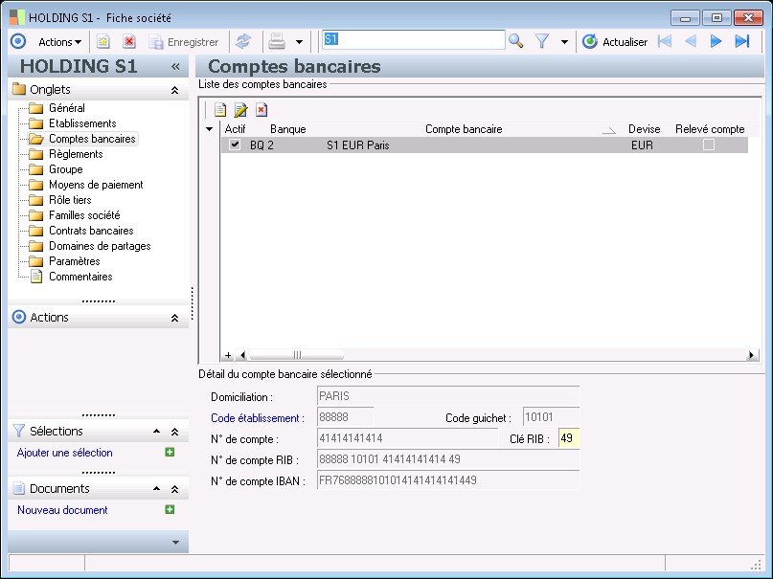Click the N° de compte IBAN field
This screenshot has width=773, height=579.
[448, 480]
